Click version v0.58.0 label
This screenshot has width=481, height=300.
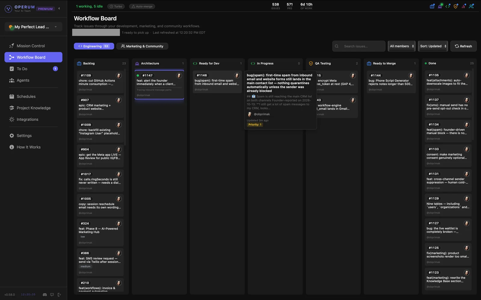10,295
